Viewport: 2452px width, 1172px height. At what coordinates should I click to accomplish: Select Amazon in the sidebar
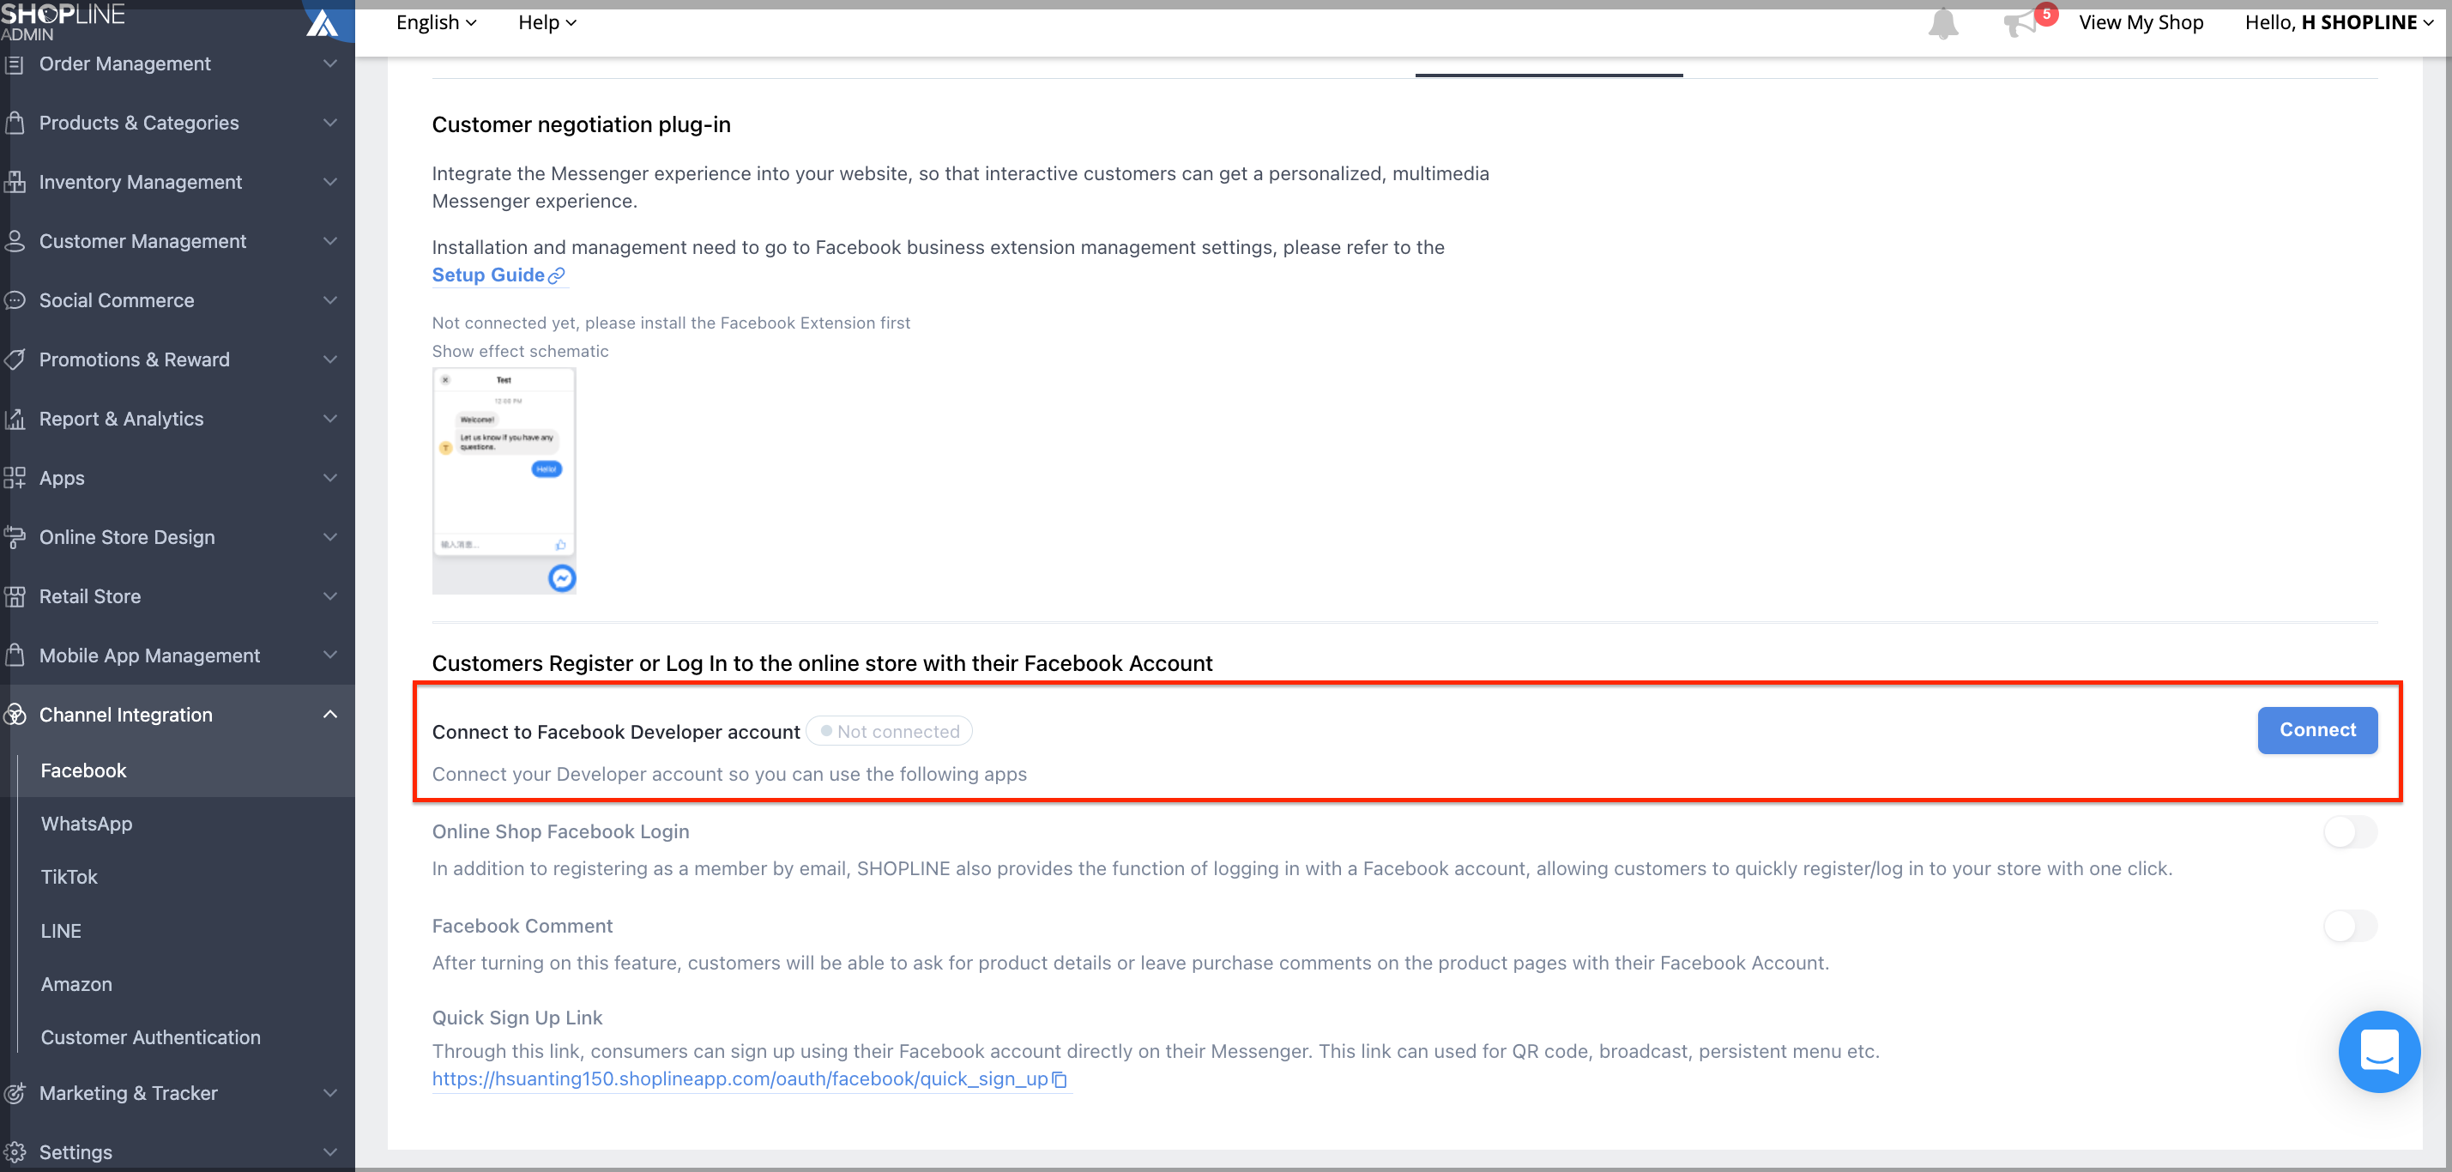coord(76,984)
